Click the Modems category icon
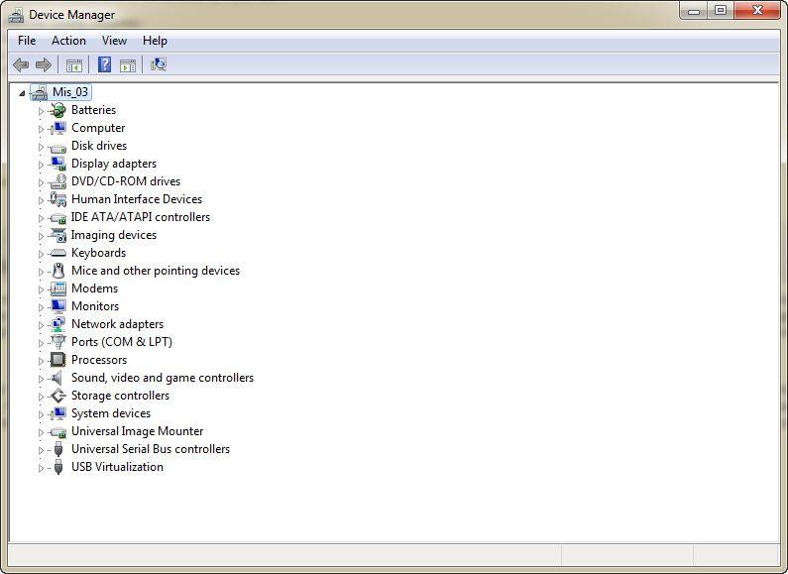 click(x=58, y=288)
